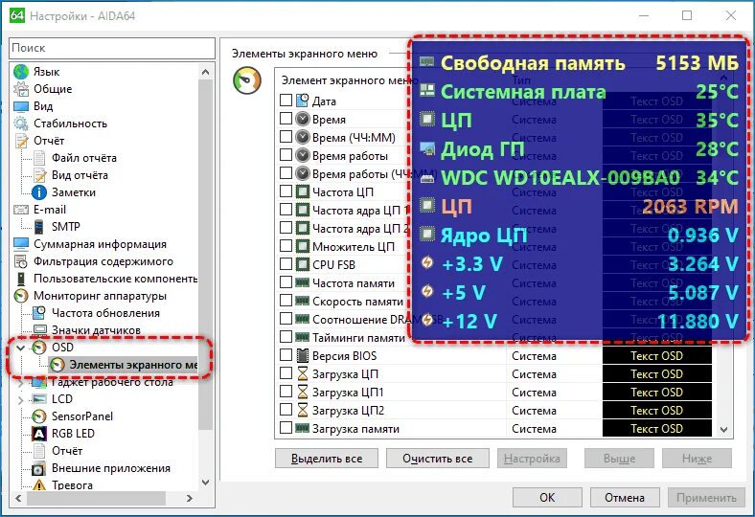Click the OSD gauge icon
This screenshot has height=517, width=755.
click(39, 348)
